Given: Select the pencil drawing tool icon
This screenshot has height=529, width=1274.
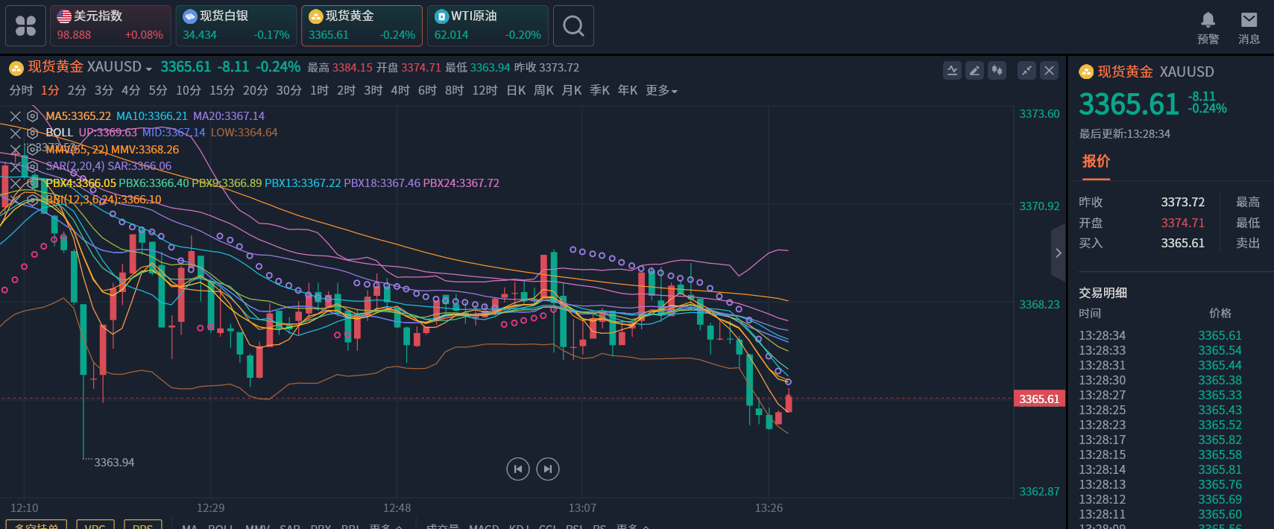Looking at the screenshot, I should pos(974,71).
